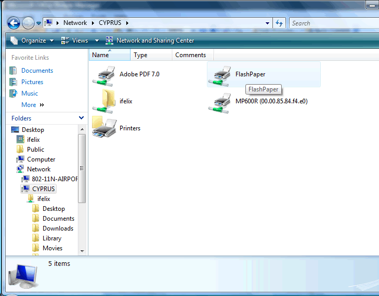
Task: Select the FlashPaper printer icon
Action: 220,75
